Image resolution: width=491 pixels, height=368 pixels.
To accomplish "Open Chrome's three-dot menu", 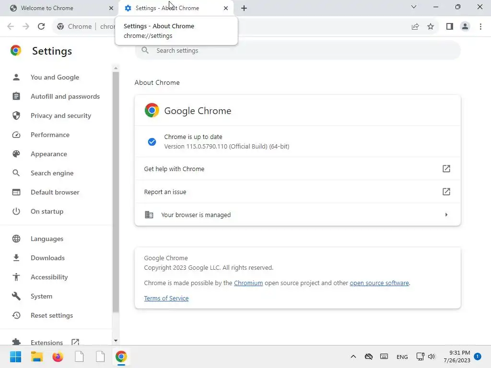I will coord(480,27).
